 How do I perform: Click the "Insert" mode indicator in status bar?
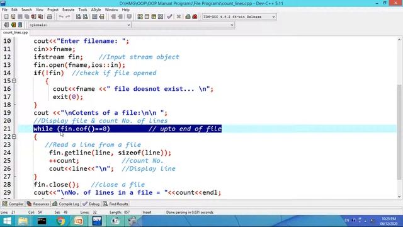click(x=147, y=212)
